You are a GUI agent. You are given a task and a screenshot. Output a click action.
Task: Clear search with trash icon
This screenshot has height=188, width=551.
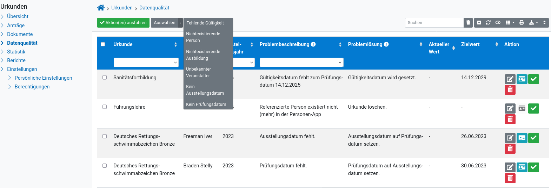pos(468,23)
